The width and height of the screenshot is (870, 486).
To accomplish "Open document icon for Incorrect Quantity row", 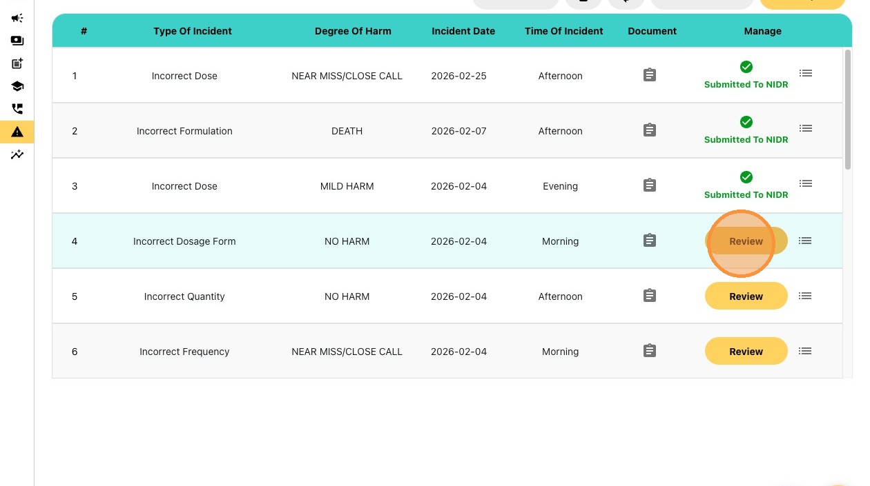I will coord(649,296).
